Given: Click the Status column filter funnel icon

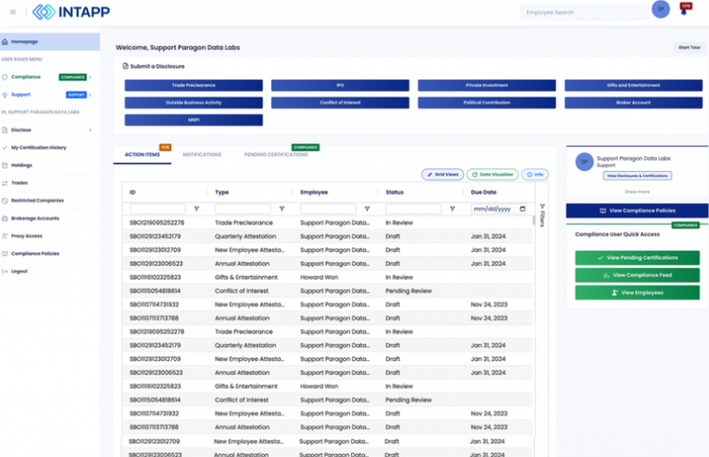Looking at the screenshot, I should coord(452,209).
